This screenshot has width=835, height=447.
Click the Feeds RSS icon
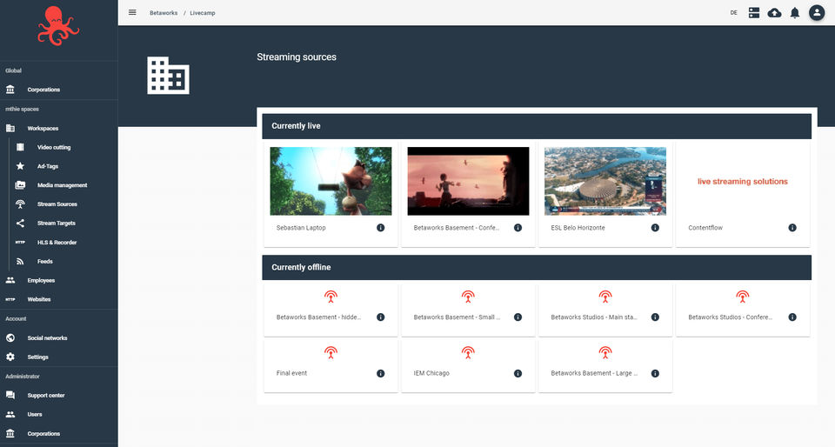20,261
